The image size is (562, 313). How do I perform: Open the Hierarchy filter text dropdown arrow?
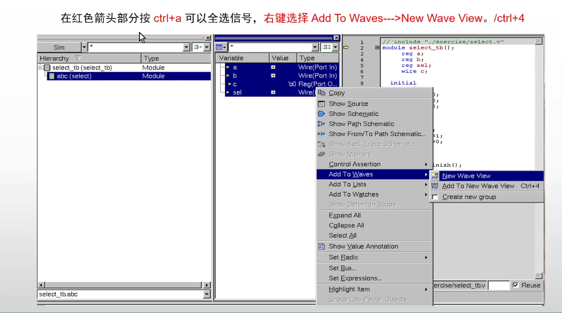[186, 47]
